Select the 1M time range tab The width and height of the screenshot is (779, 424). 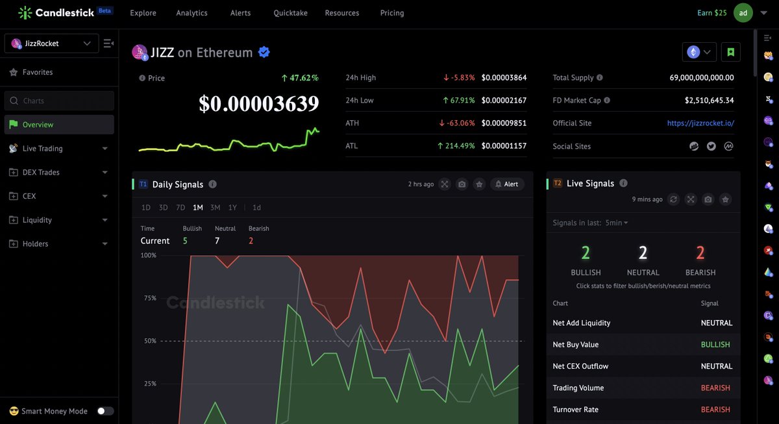click(x=198, y=208)
